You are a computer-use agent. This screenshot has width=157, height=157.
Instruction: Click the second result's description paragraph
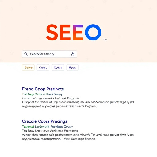pos(78,137)
